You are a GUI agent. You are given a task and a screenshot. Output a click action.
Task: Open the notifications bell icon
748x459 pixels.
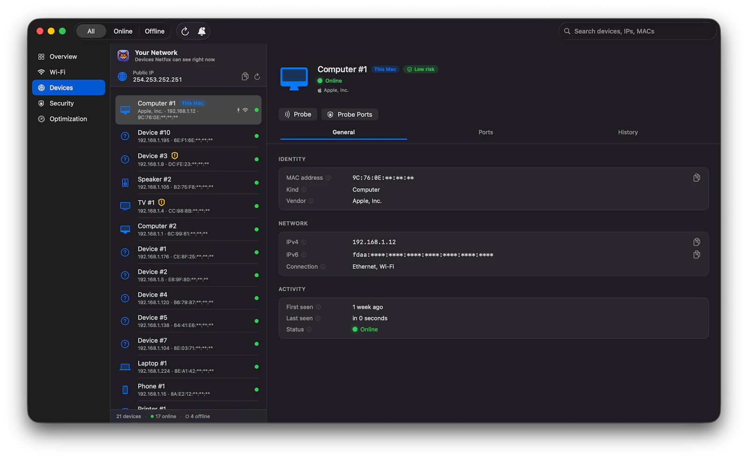click(x=201, y=31)
